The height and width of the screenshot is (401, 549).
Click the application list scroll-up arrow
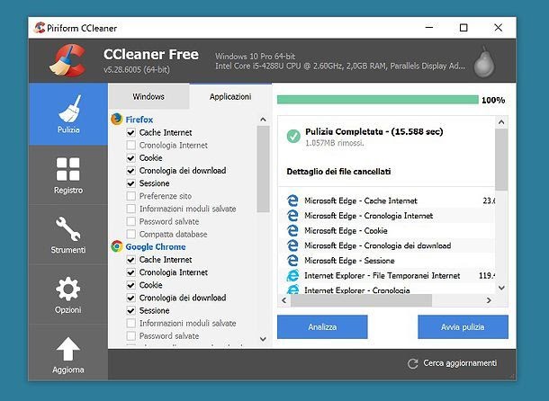[264, 120]
